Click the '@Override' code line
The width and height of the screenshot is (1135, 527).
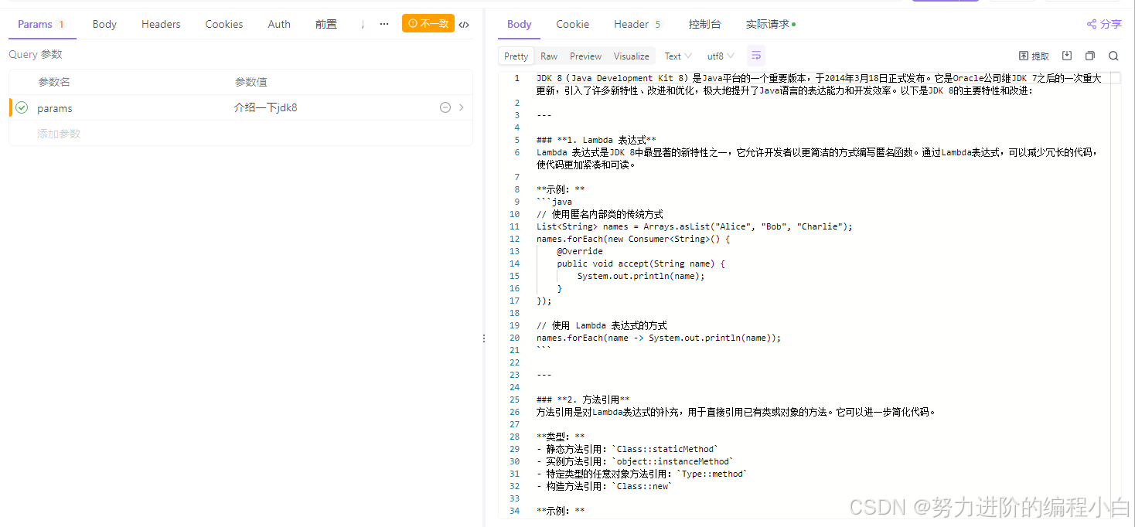coord(580,251)
